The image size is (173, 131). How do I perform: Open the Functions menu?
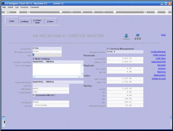pos(24,7)
